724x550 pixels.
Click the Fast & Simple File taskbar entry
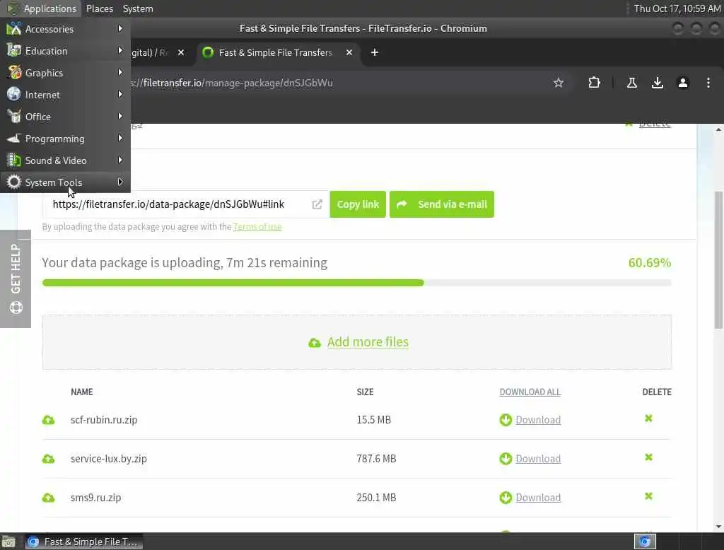coord(83,542)
